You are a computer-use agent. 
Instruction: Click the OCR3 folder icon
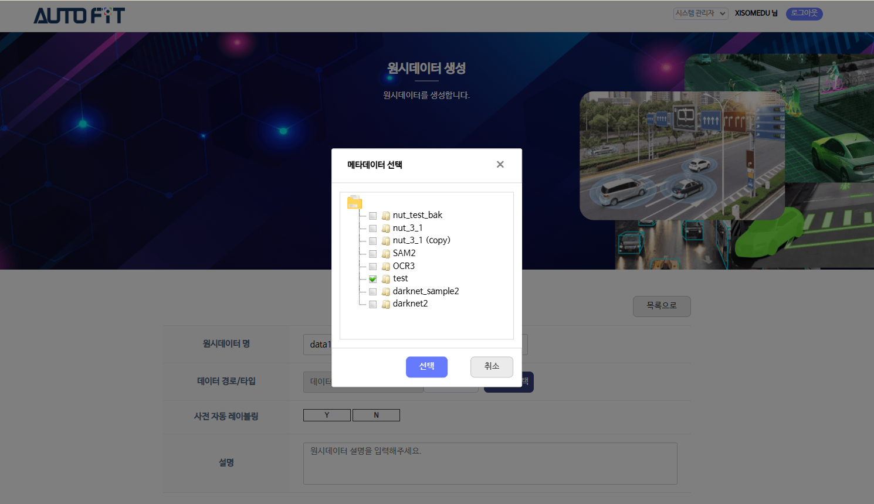click(386, 267)
